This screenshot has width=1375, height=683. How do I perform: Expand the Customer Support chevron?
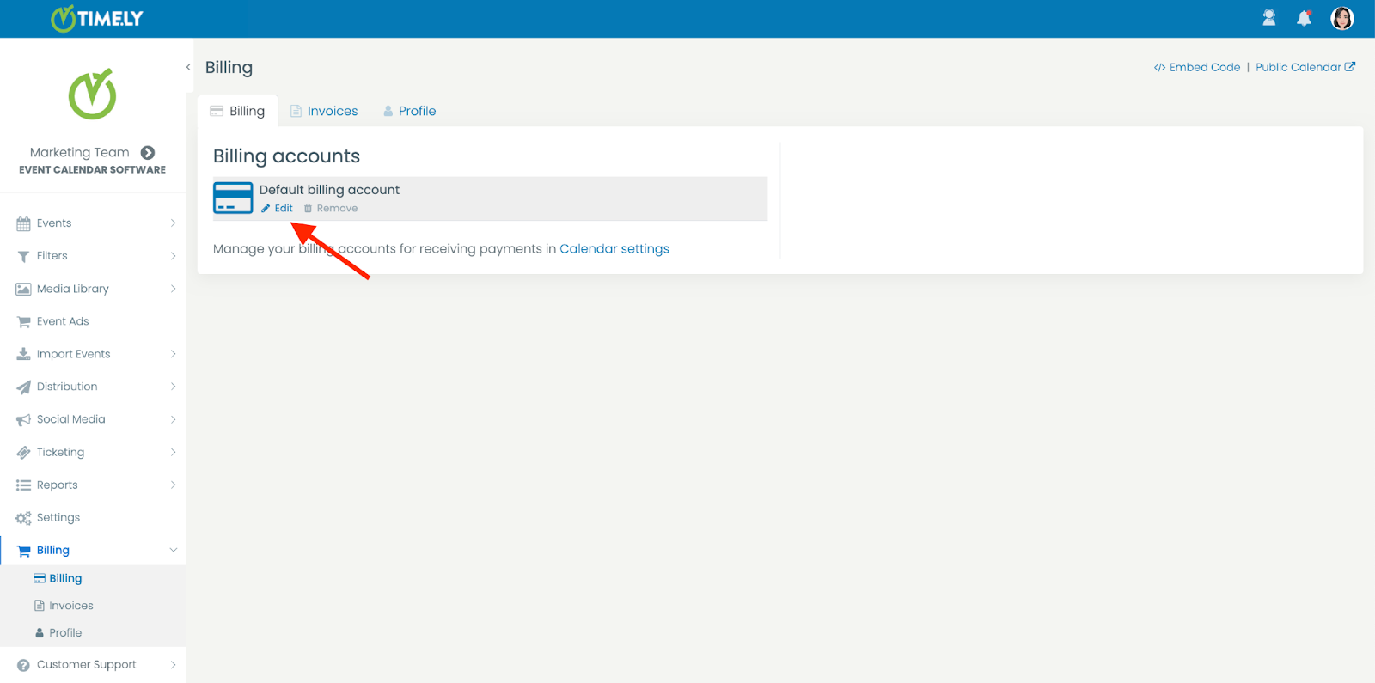(x=173, y=664)
